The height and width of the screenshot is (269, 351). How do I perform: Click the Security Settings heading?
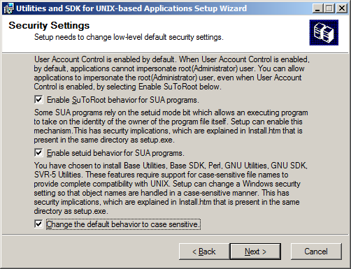(x=49, y=25)
